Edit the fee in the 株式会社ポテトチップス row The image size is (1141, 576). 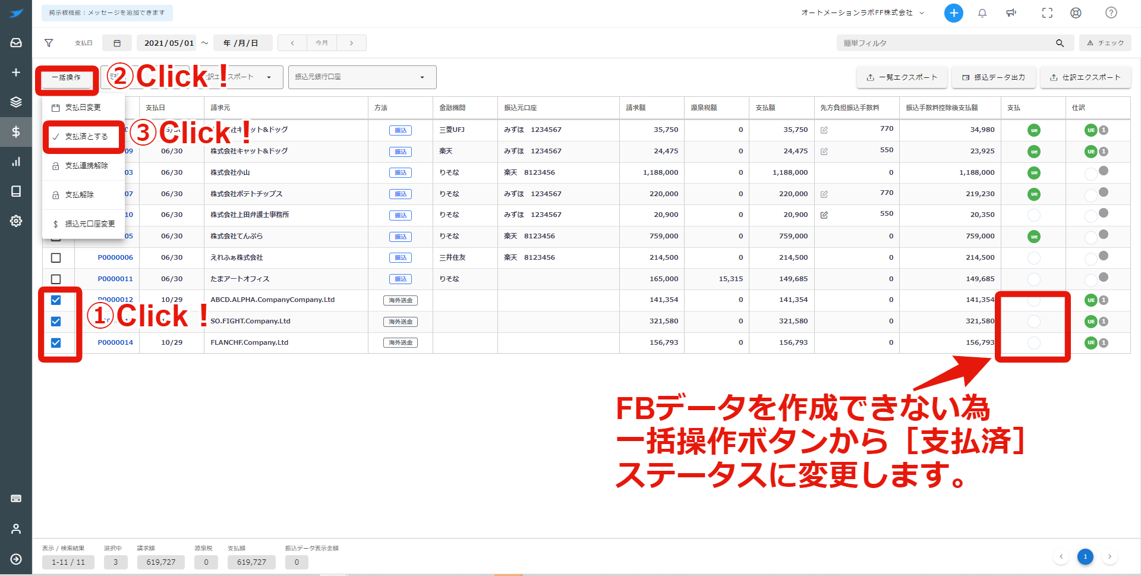(x=824, y=194)
